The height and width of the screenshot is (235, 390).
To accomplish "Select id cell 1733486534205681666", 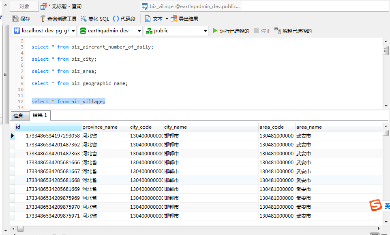I will click(48, 163).
